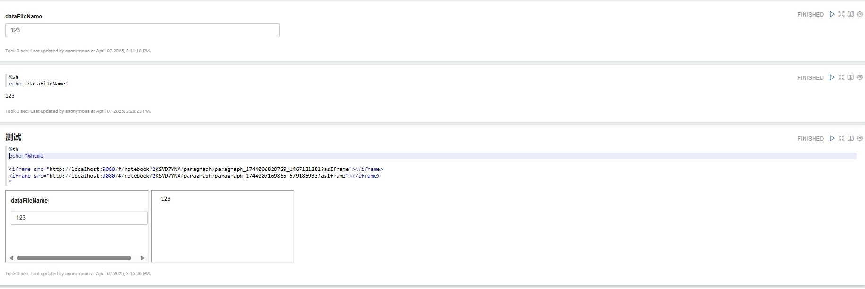The height and width of the screenshot is (289, 865).
Task: Toggle output view of echo {dataFileName} paragraph
Action: click(x=850, y=77)
